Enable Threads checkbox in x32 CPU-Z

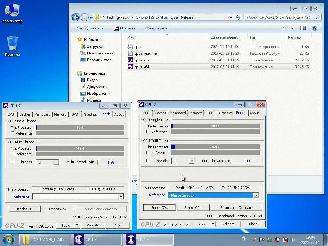click(x=12, y=162)
